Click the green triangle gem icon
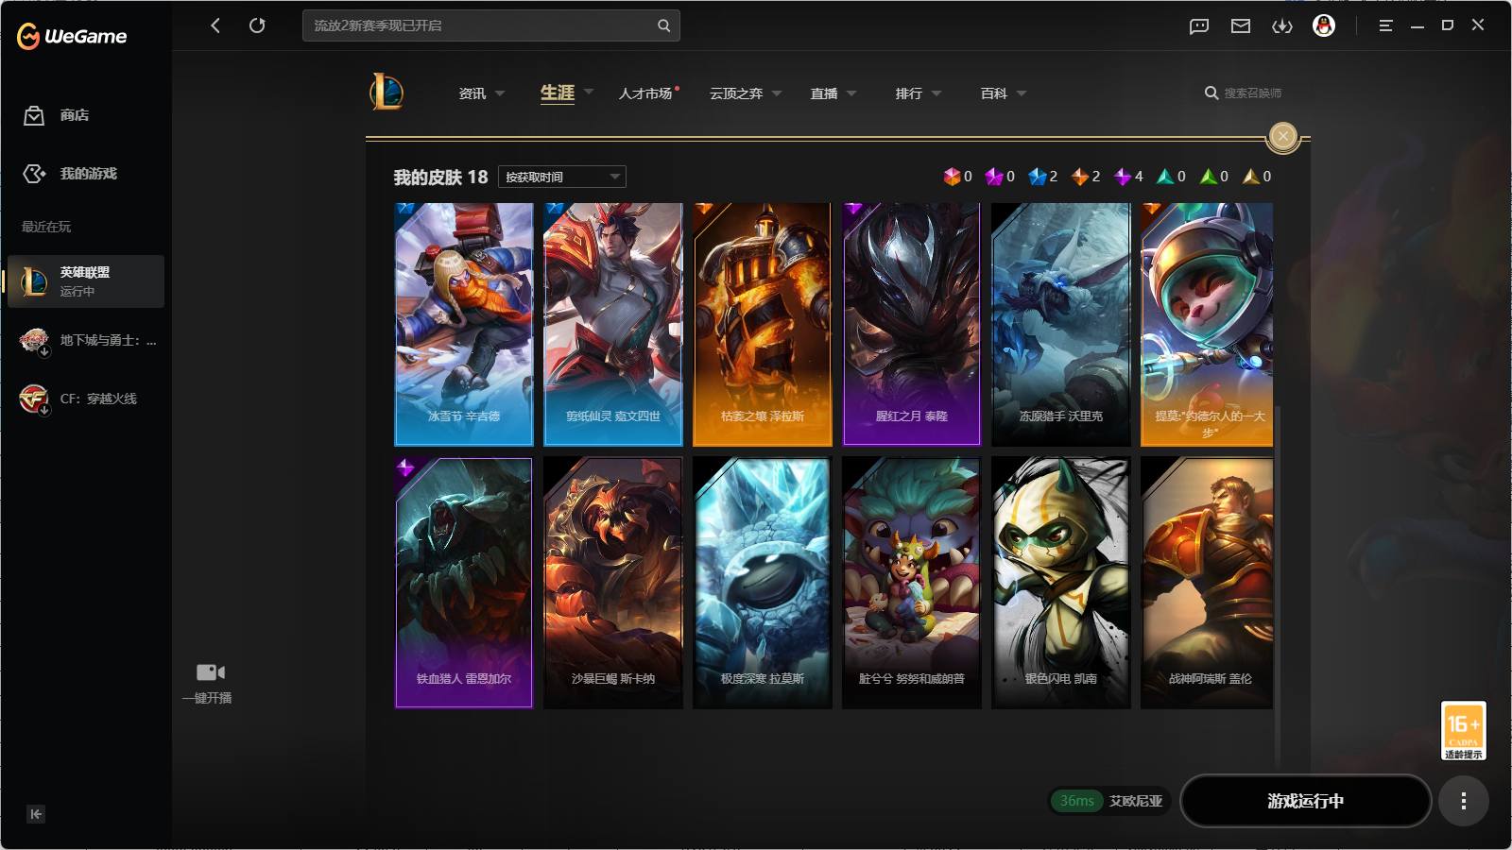Screen dimensions: 1512x850 click(x=1208, y=177)
